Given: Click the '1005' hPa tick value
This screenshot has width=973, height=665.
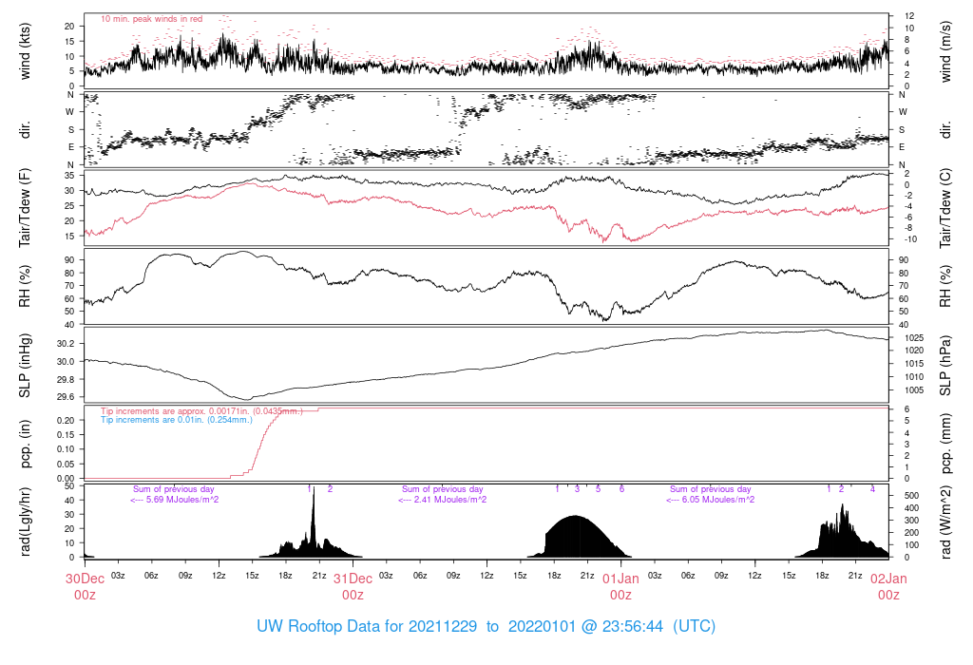Looking at the screenshot, I should (x=914, y=390).
